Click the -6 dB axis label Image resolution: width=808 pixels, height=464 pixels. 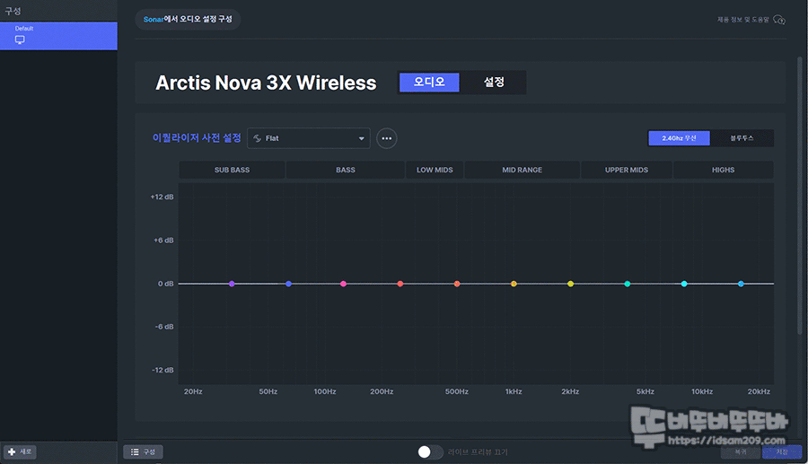164,327
